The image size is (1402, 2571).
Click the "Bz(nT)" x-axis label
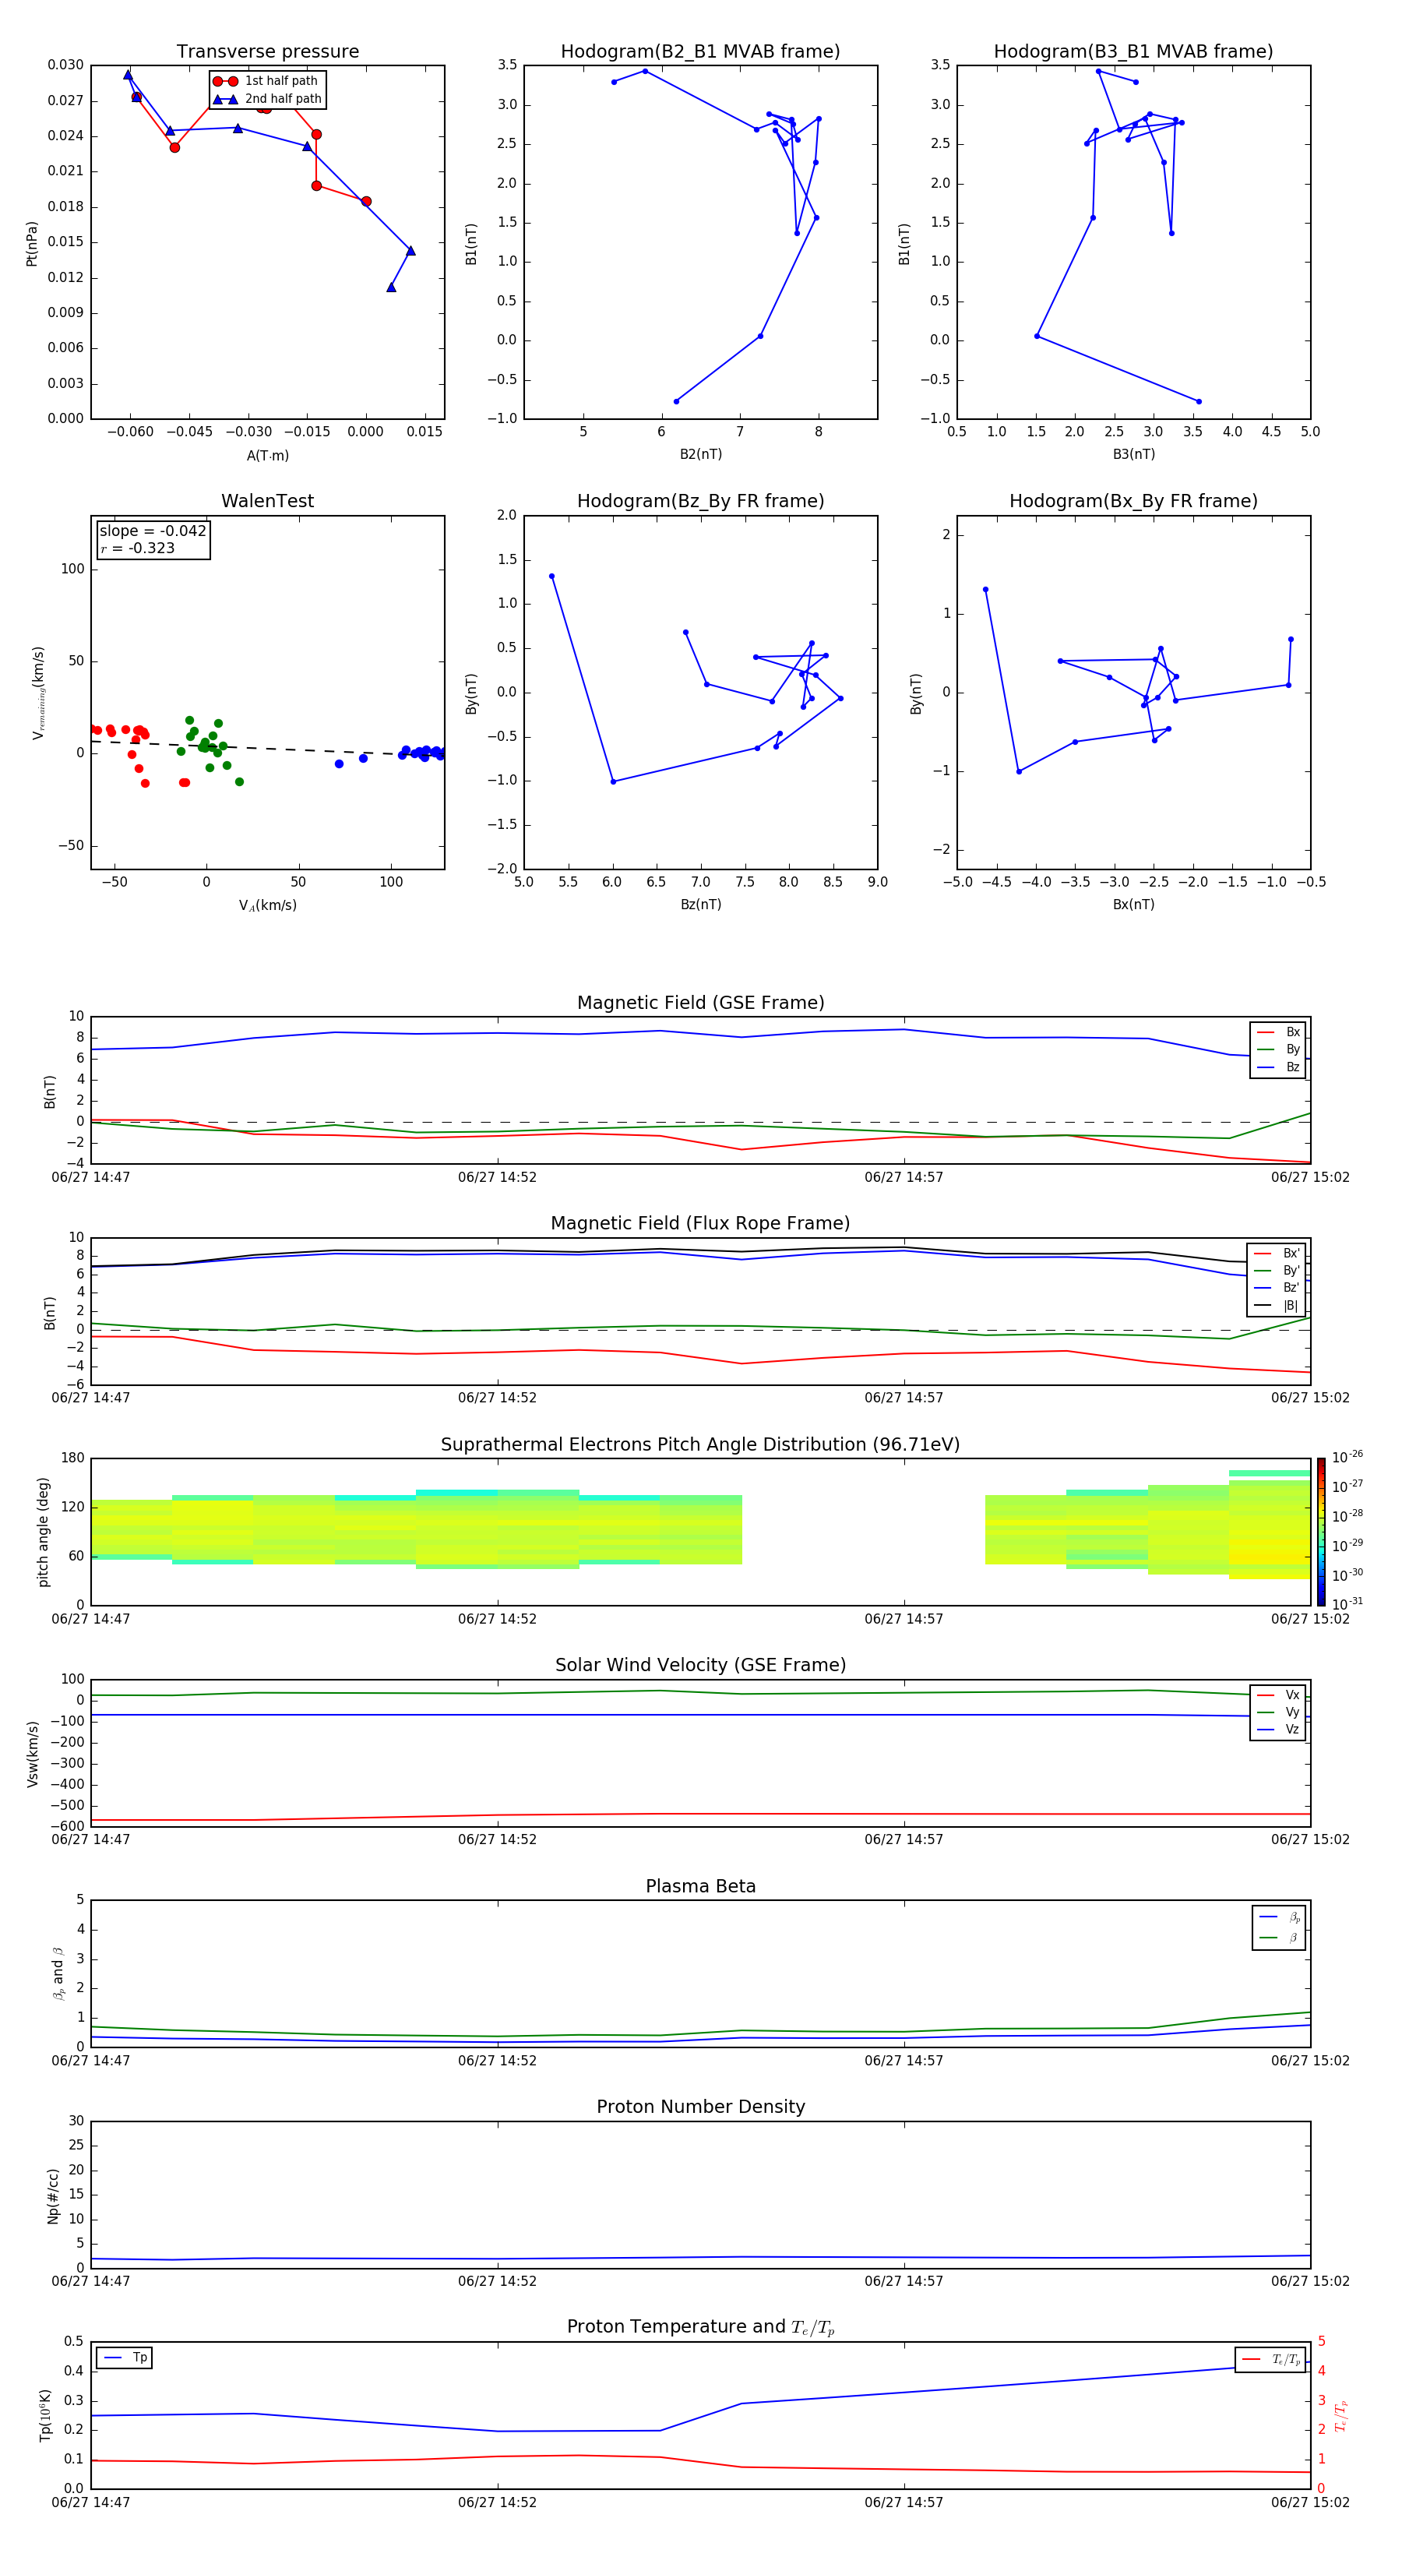coord(700,905)
